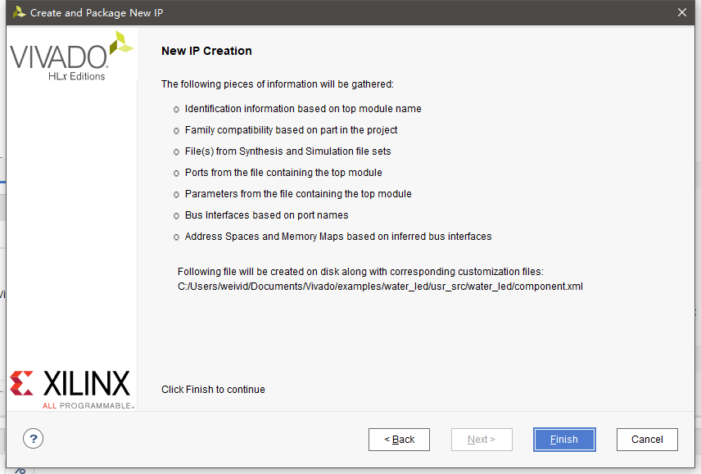This screenshot has height=474, width=701.
Task: Click 'Ports from the file containing the top module'
Action: pyautogui.click(x=283, y=173)
